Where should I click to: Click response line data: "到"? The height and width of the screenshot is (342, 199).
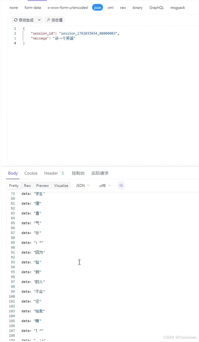pos(31,272)
